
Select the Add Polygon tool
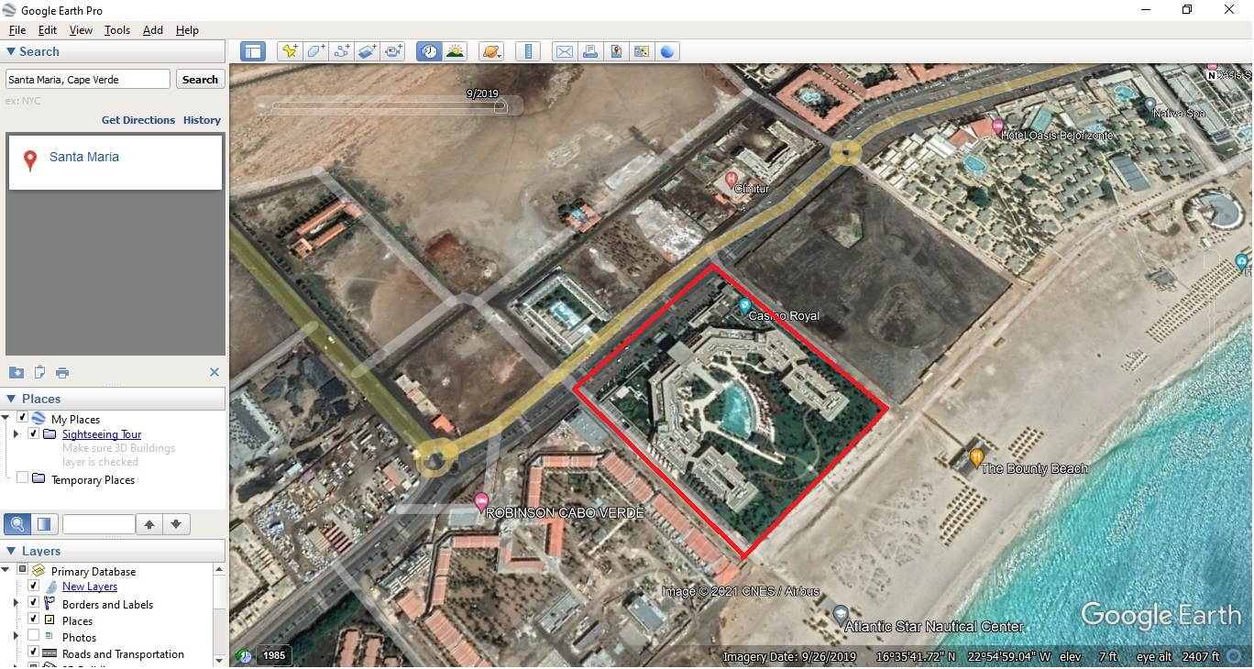coord(315,51)
